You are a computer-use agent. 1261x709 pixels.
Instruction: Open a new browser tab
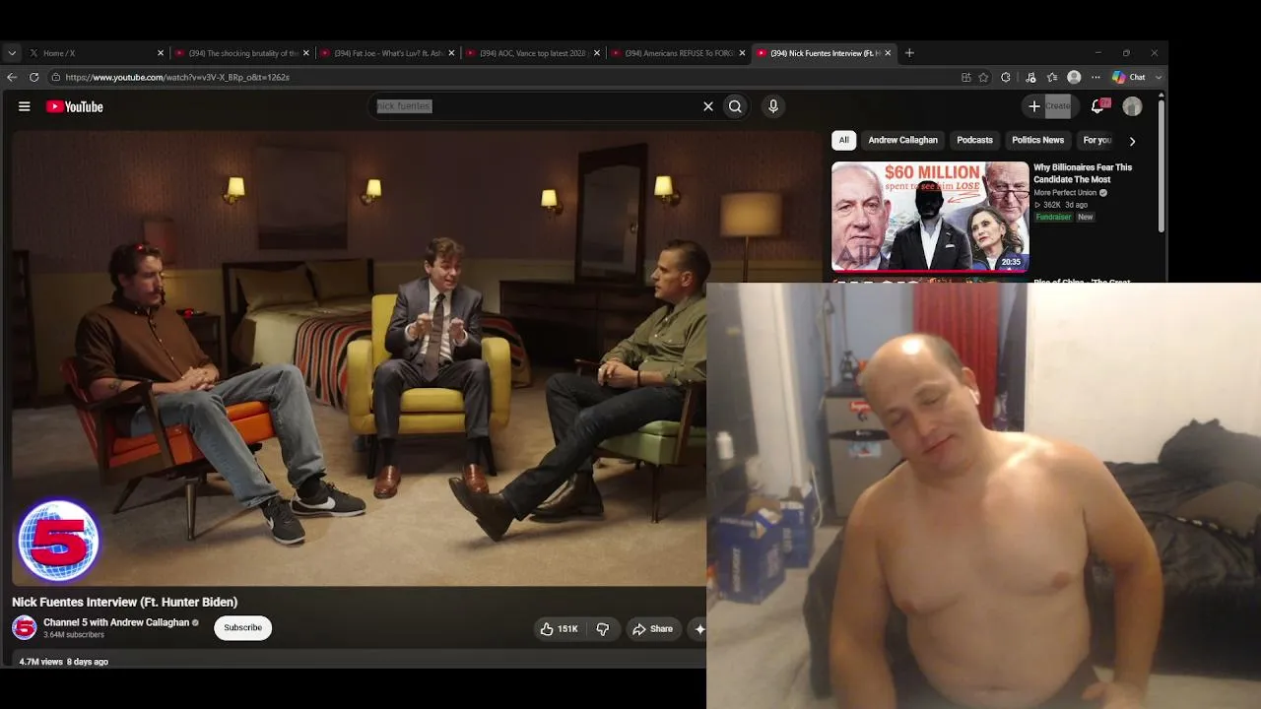click(909, 53)
